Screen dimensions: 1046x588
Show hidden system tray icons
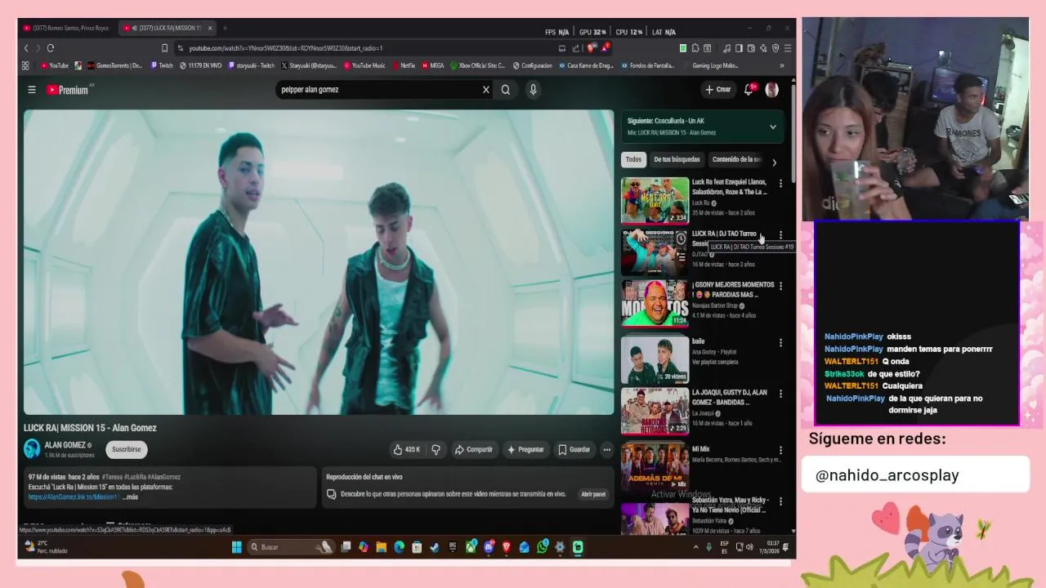[695, 547]
